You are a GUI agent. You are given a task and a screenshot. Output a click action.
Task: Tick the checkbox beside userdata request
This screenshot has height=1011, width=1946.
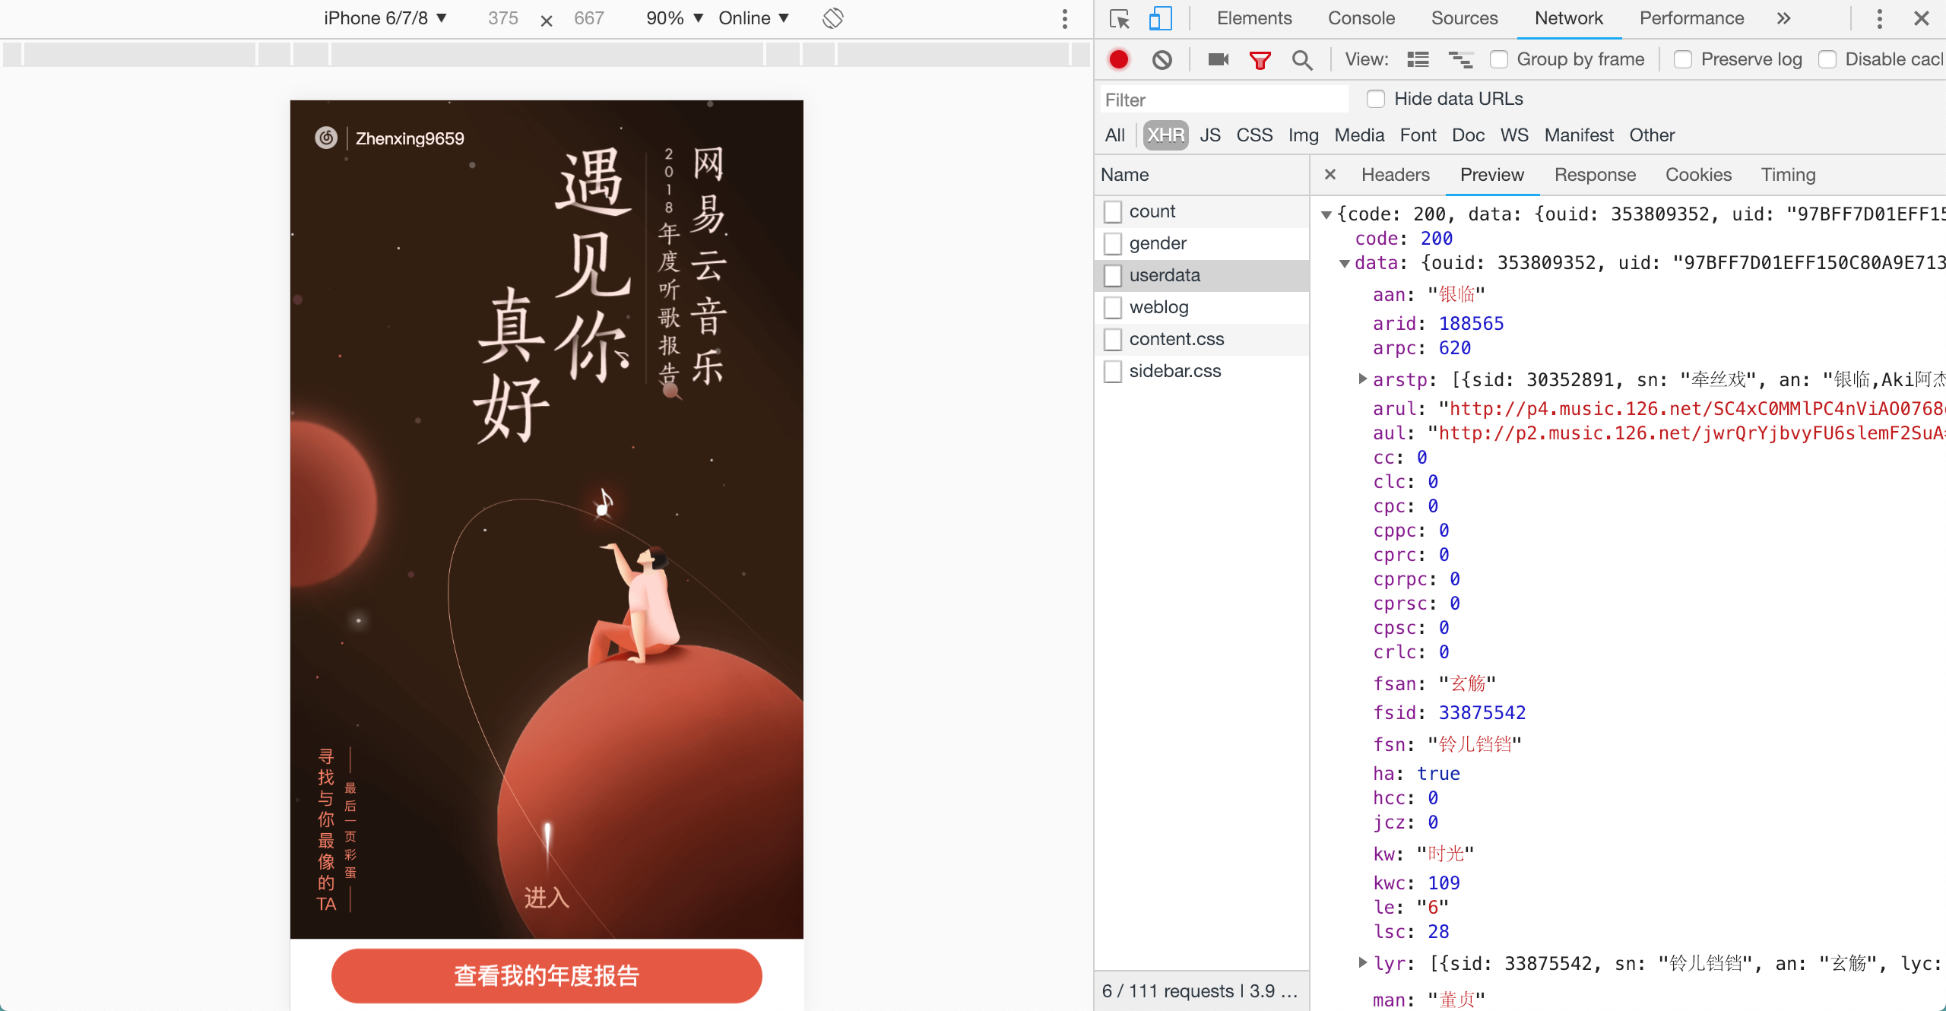pos(1113,275)
